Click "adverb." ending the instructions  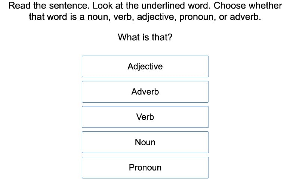(245, 17)
